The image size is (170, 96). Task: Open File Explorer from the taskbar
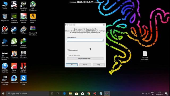pyautogui.click(x=70, y=94)
